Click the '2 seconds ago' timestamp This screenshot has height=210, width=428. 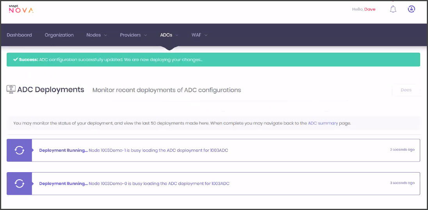[x=402, y=149]
